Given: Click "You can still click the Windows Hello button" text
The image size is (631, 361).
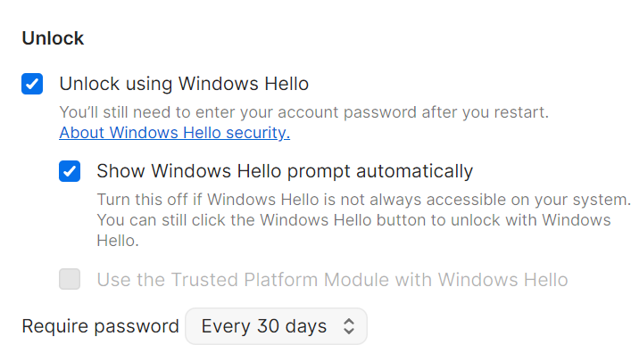Looking at the screenshot, I should coord(353,219).
